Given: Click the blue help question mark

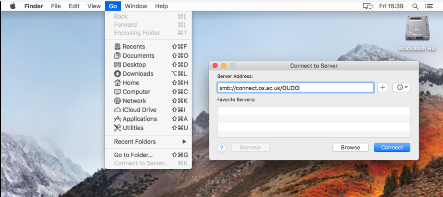Looking at the screenshot, I should (222, 148).
